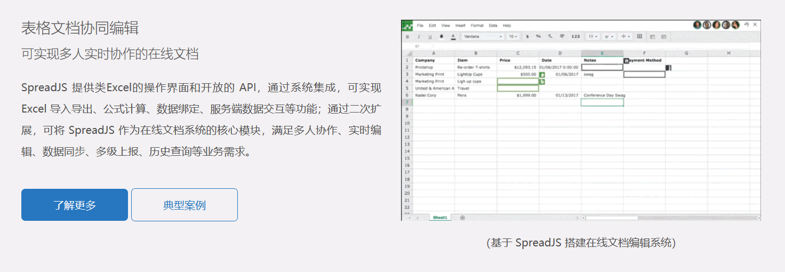
Task: Click the Payment Method header cell
Action: 644,60
